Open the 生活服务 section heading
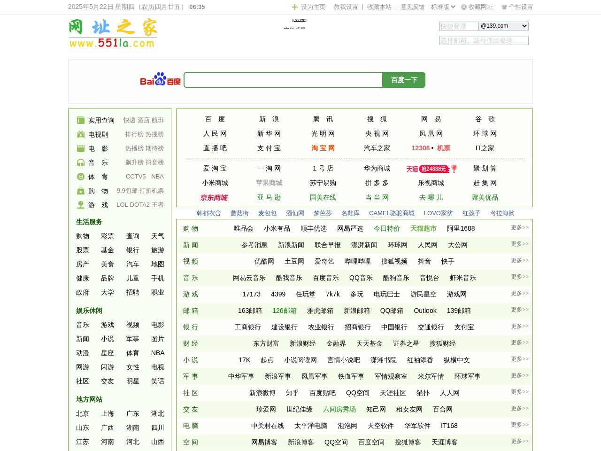 89,222
